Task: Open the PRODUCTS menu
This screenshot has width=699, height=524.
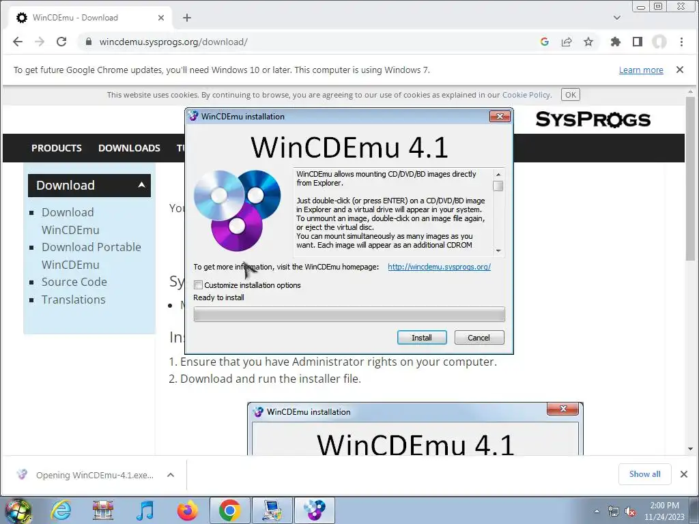Action: pyautogui.click(x=56, y=148)
